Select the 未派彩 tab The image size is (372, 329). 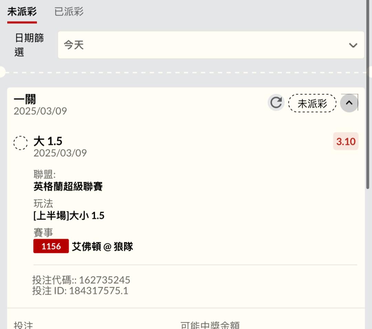[22, 12]
